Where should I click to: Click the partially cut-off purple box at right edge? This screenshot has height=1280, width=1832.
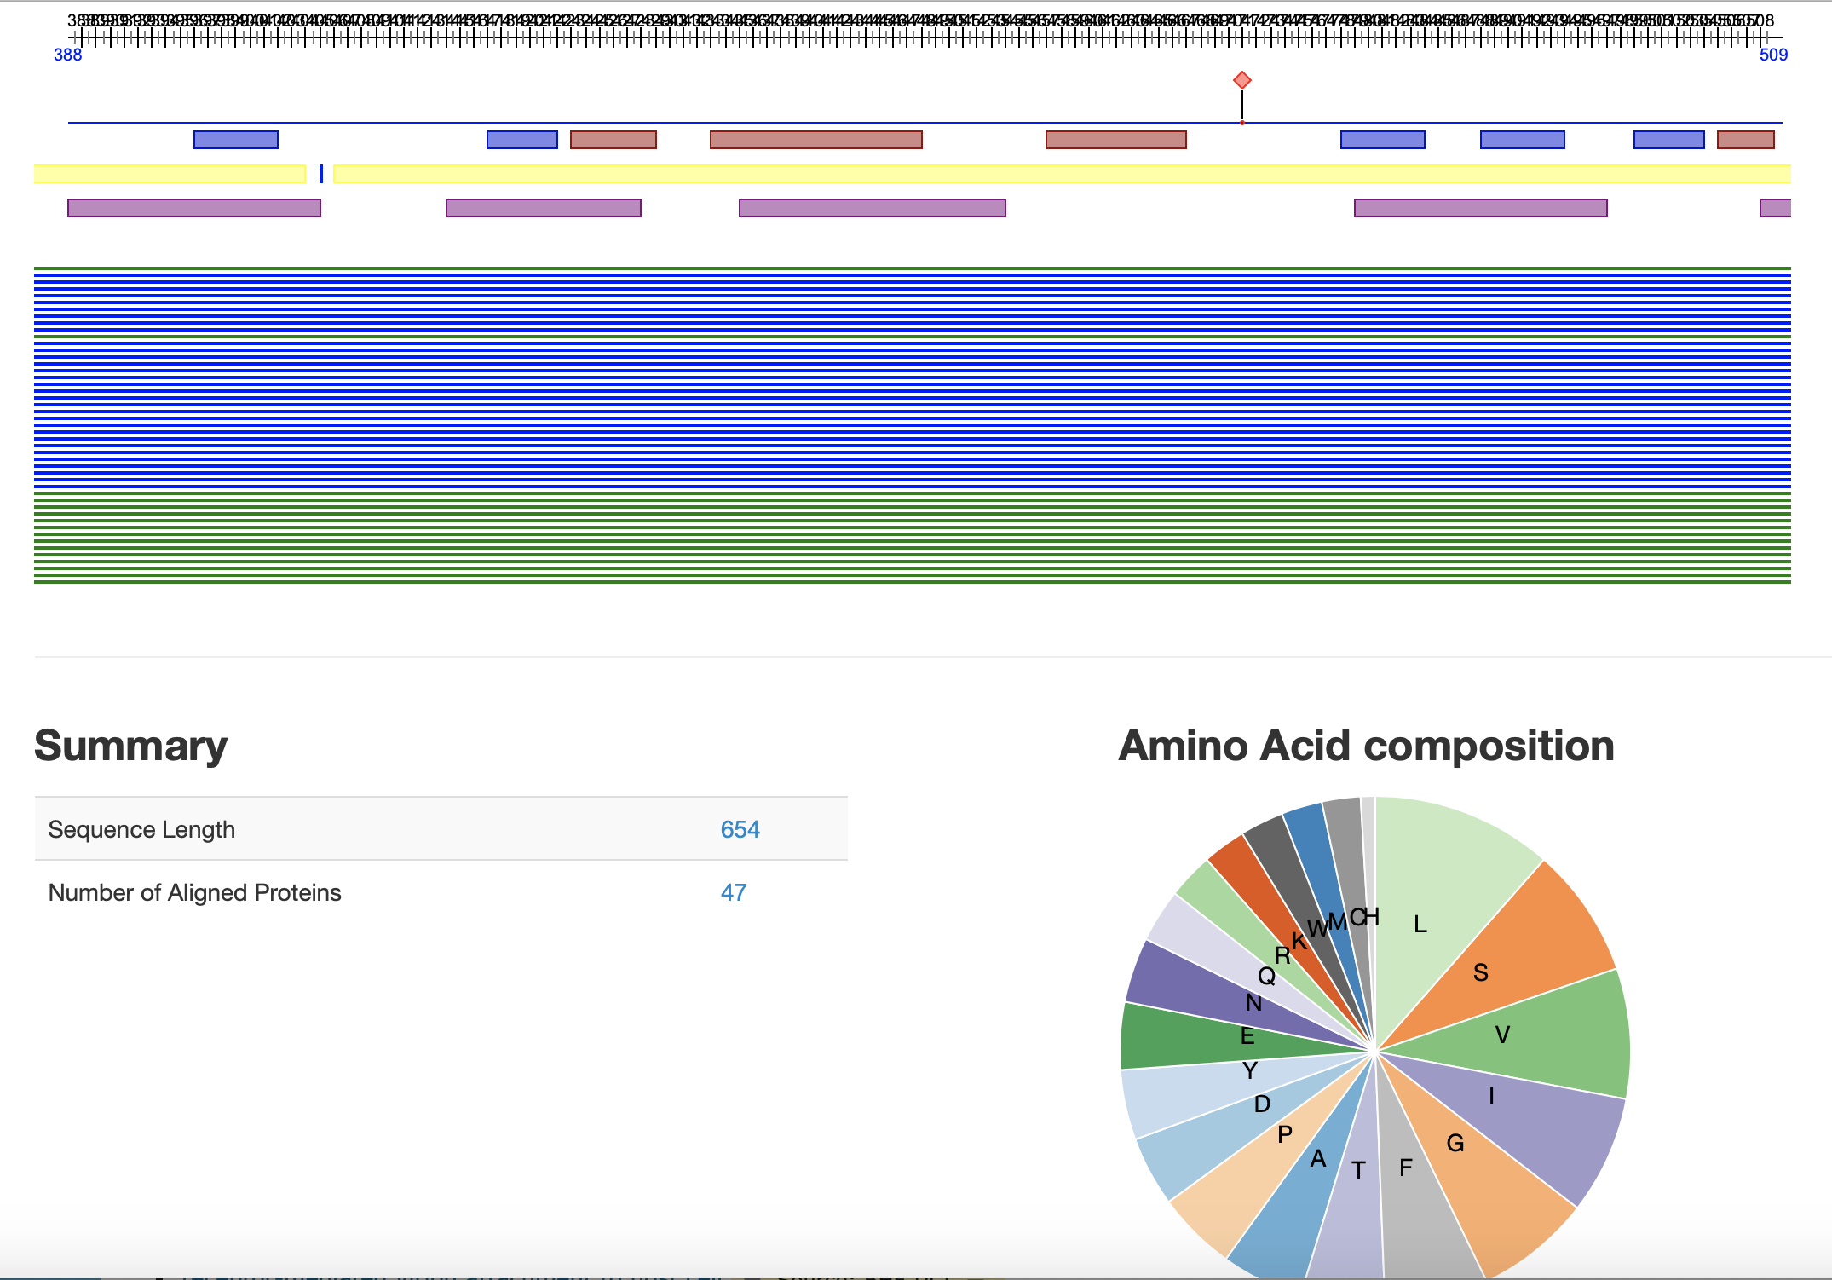(1775, 208)
